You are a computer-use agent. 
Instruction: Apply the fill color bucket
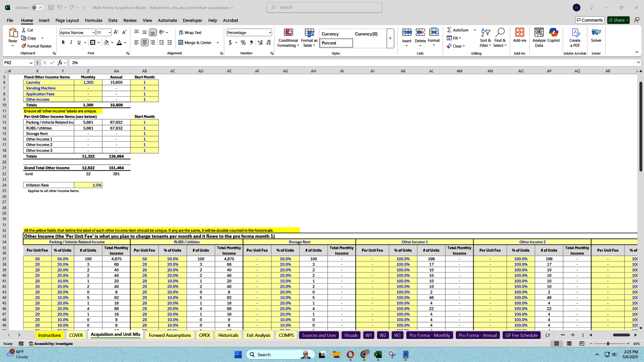[x=107, y=43]
